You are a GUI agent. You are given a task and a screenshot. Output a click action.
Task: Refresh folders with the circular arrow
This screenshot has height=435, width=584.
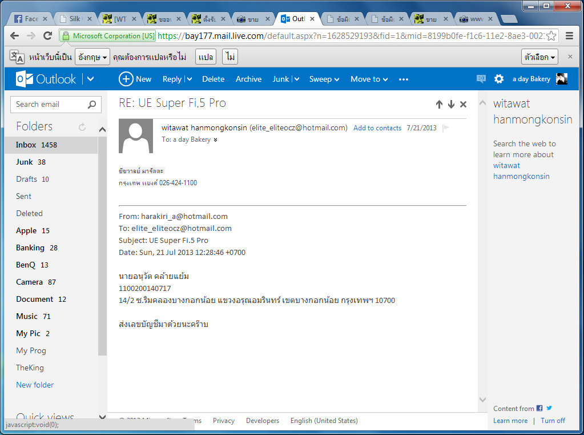82,127
